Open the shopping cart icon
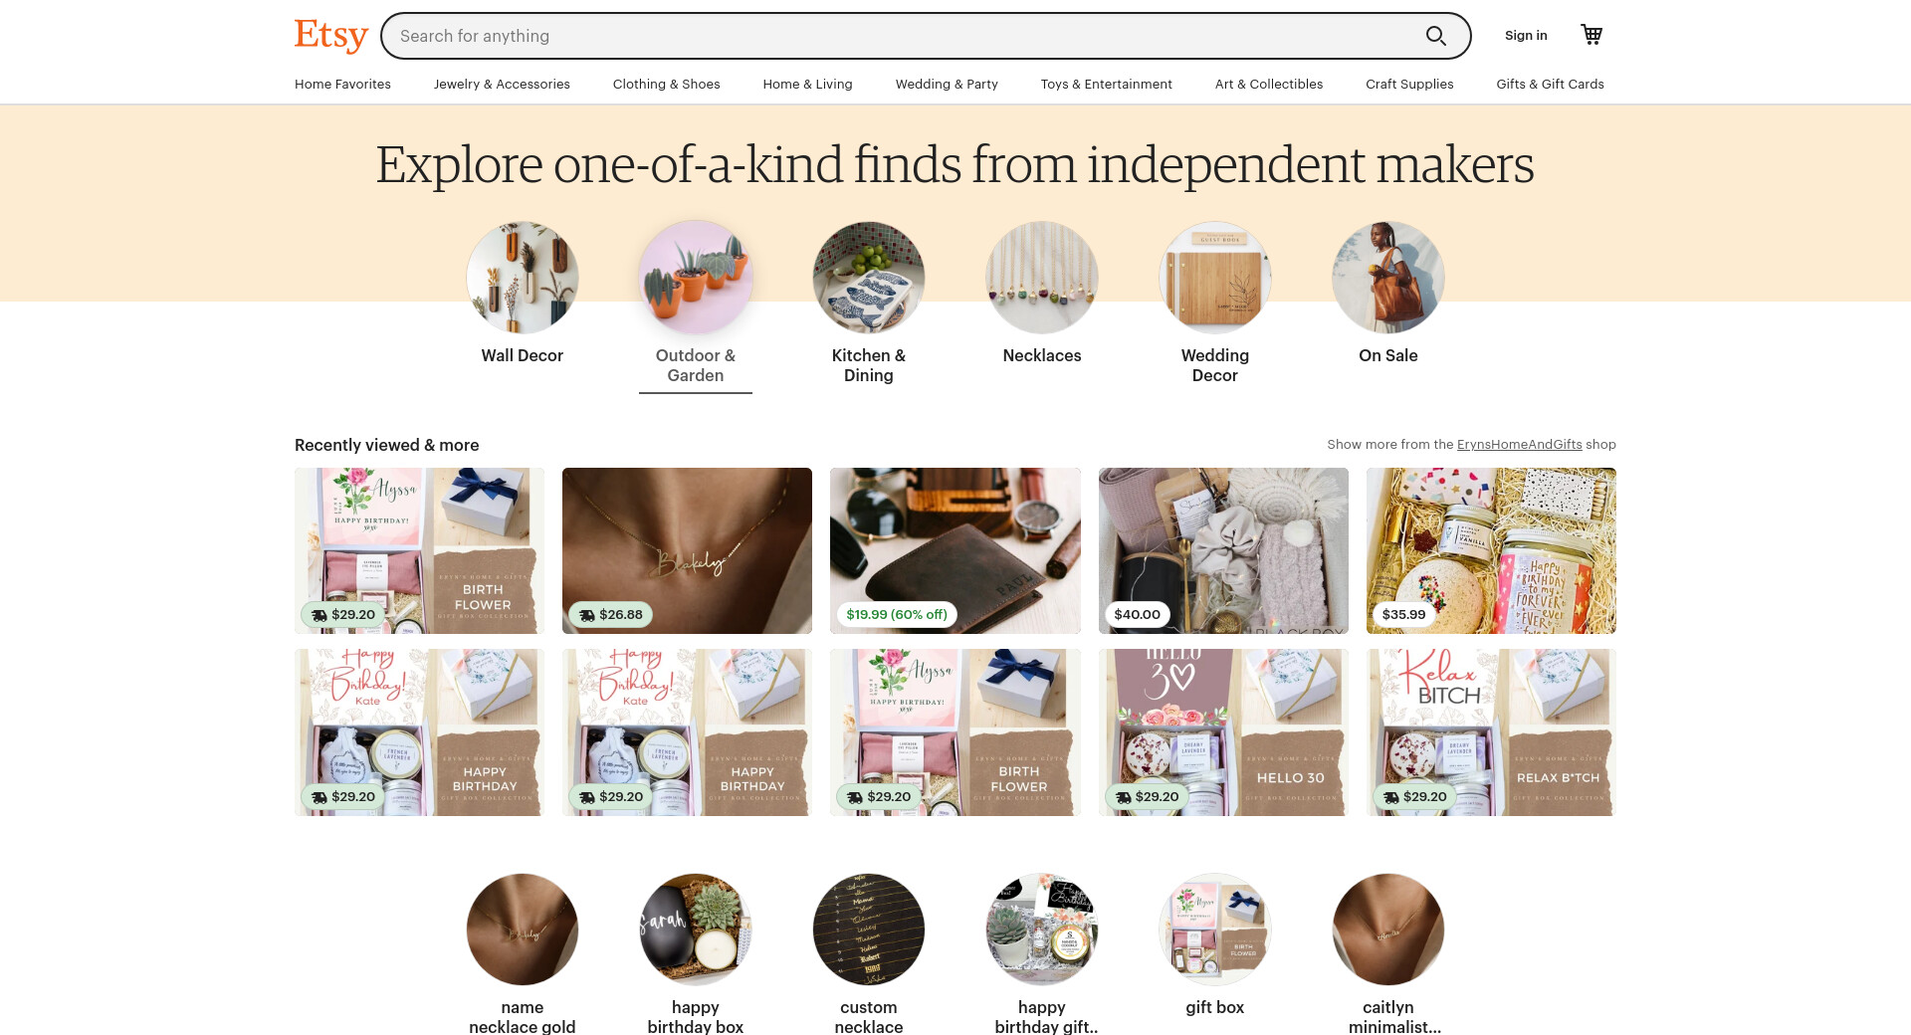Viewport: 1911px width, 1035px height. click(1592, 35)
